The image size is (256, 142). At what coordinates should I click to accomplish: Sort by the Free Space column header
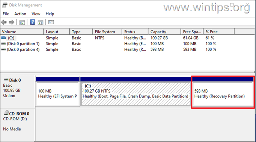coord(192,32)
